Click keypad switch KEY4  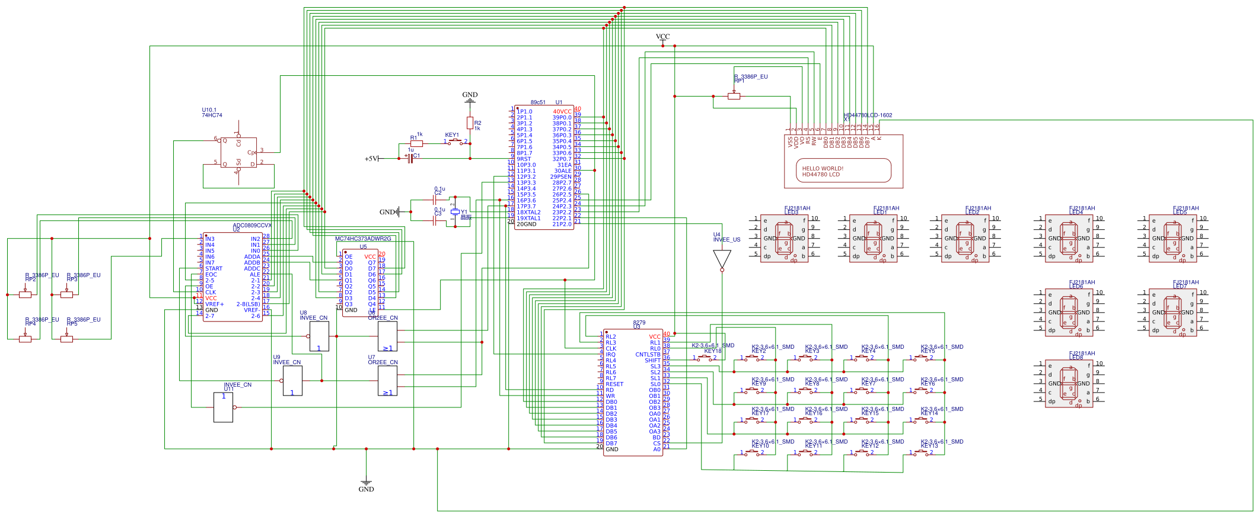[x=861, y=357]
